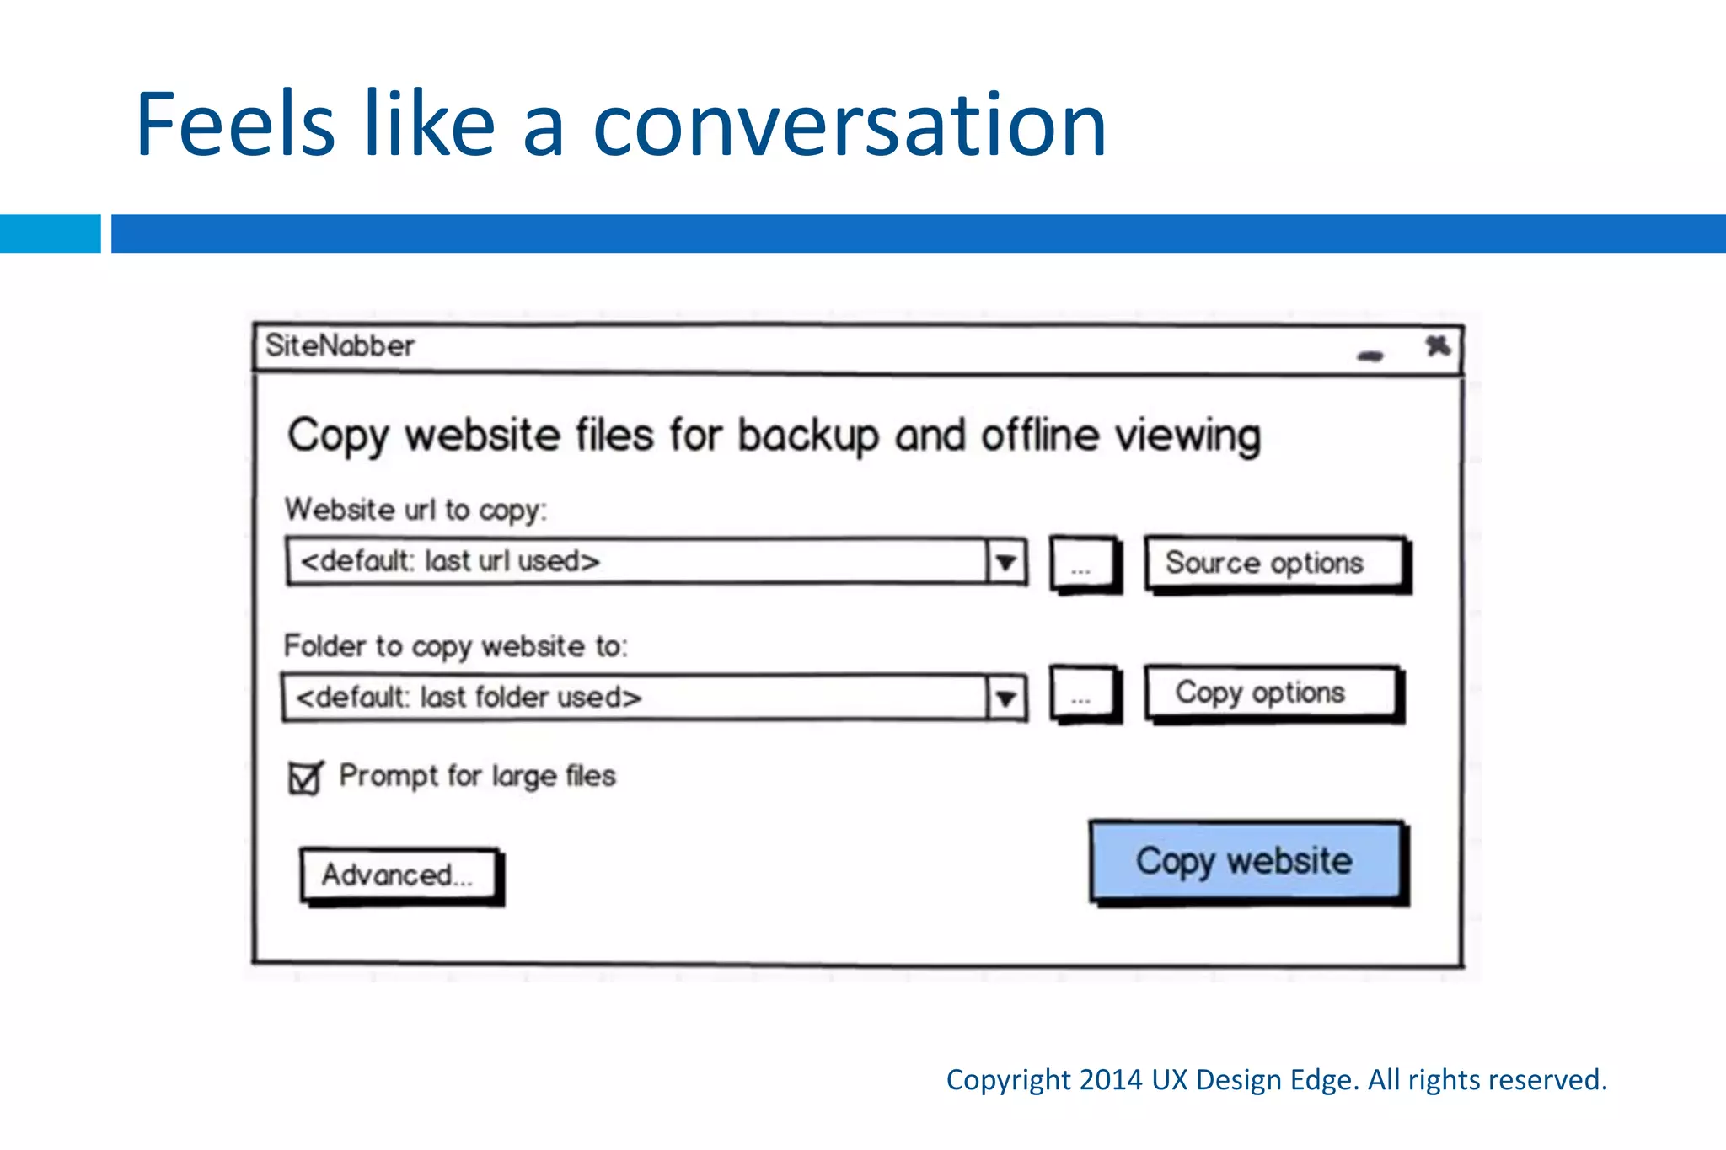Viewport: 1726px width, 1150px height.
Task: Click the folder to copy to combo box
Action: (654, 698)
